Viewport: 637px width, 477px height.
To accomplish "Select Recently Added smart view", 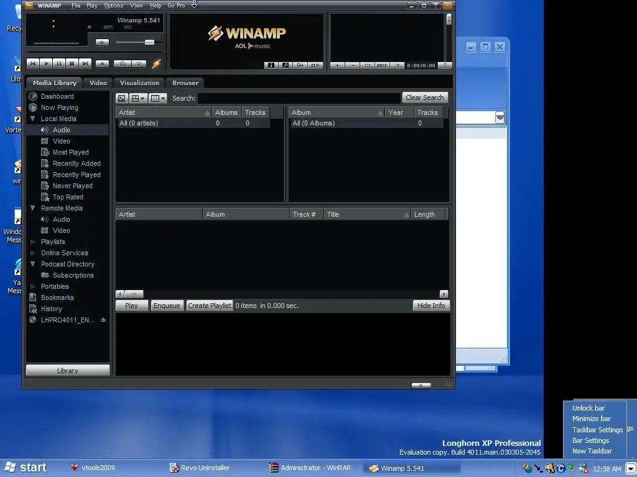I will [77, 163].
